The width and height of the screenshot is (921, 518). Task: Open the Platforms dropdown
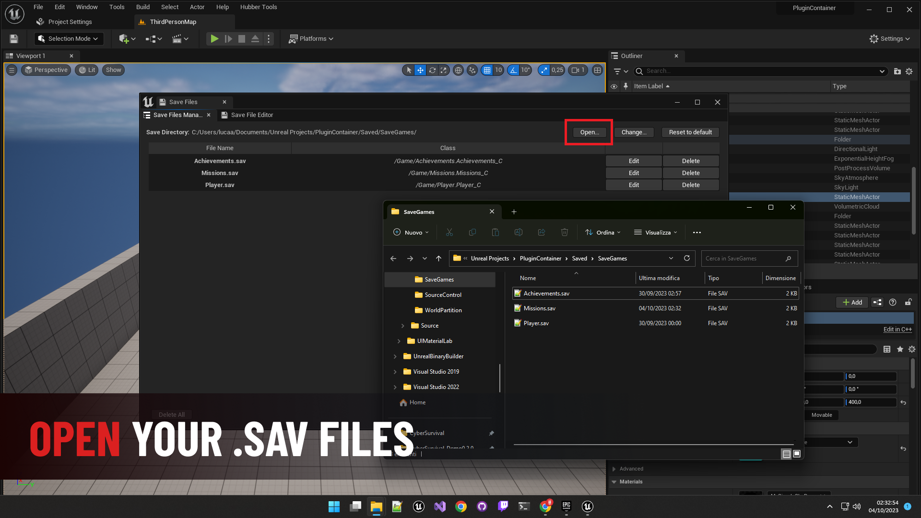pos(311,39)
